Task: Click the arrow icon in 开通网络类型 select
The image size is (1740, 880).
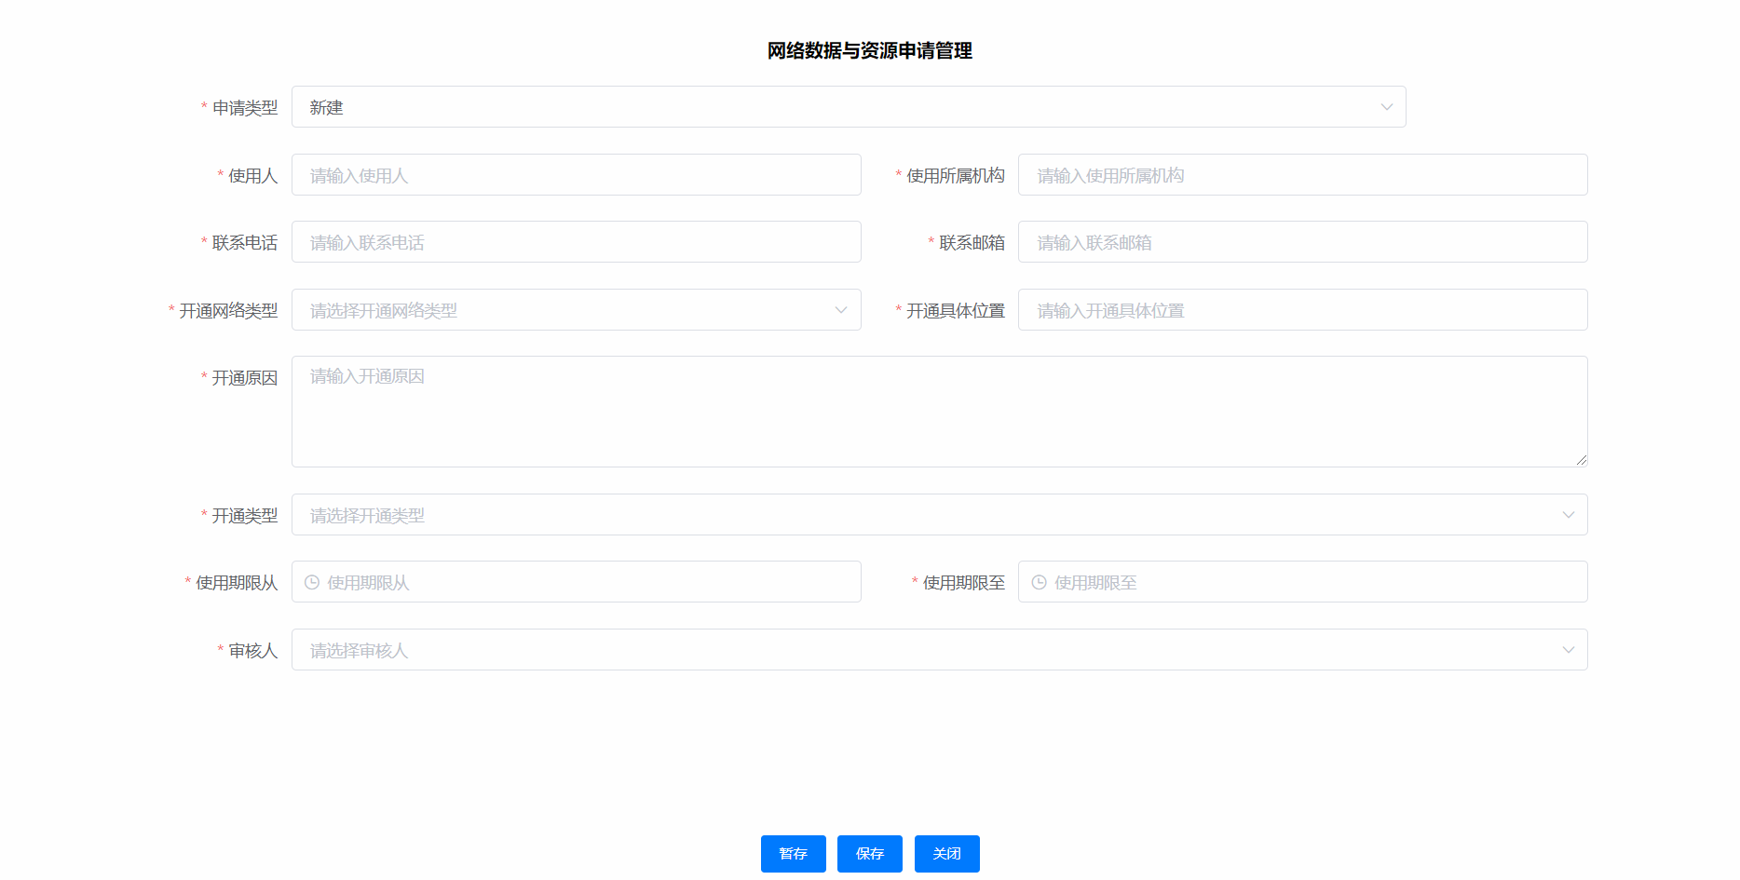Action: [x=841, y=310]
